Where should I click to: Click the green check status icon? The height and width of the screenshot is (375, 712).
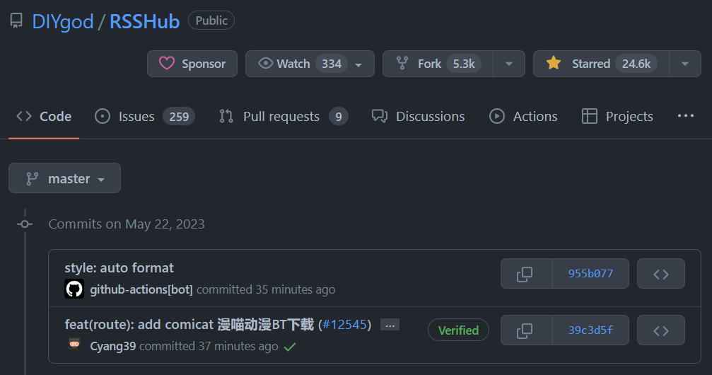click(289, 347)
